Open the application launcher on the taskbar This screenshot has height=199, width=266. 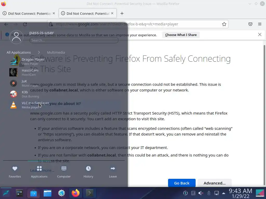click(6, 193)
